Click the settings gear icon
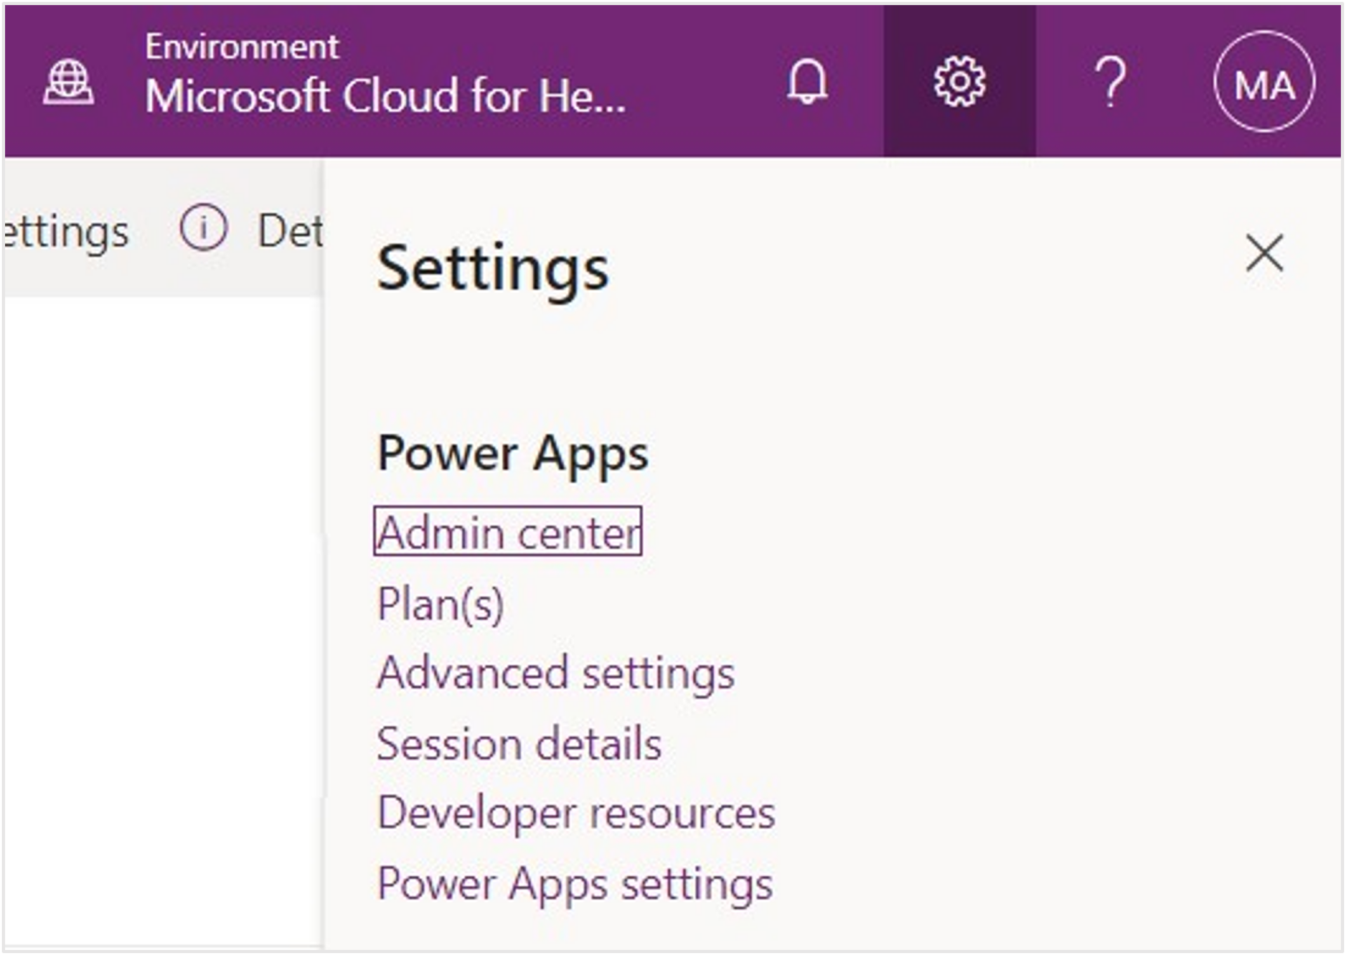The image size is (1346, 955). pyautogui.click(x=959, y=81)
